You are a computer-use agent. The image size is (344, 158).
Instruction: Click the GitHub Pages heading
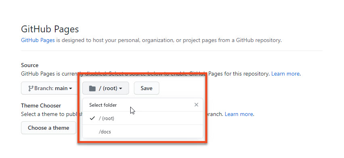pos(50,29)
